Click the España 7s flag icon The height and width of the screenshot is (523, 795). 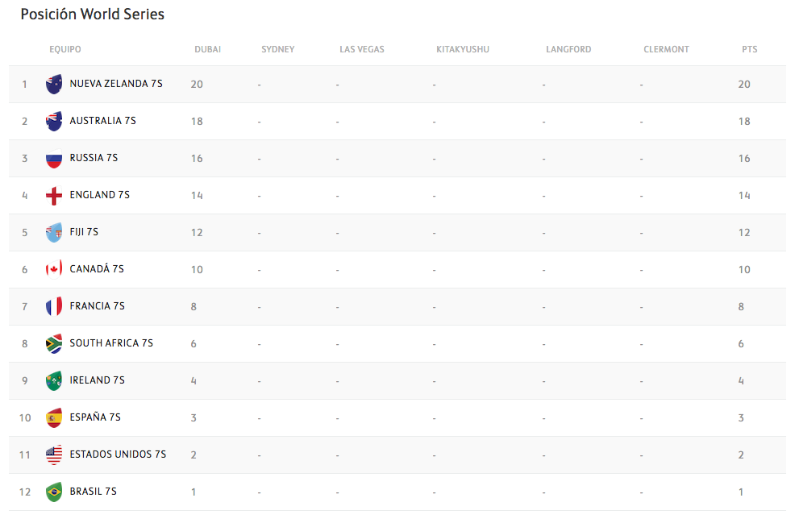[54, 417]
